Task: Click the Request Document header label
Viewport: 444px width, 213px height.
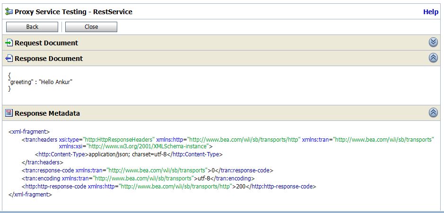Action: point(46,43)
